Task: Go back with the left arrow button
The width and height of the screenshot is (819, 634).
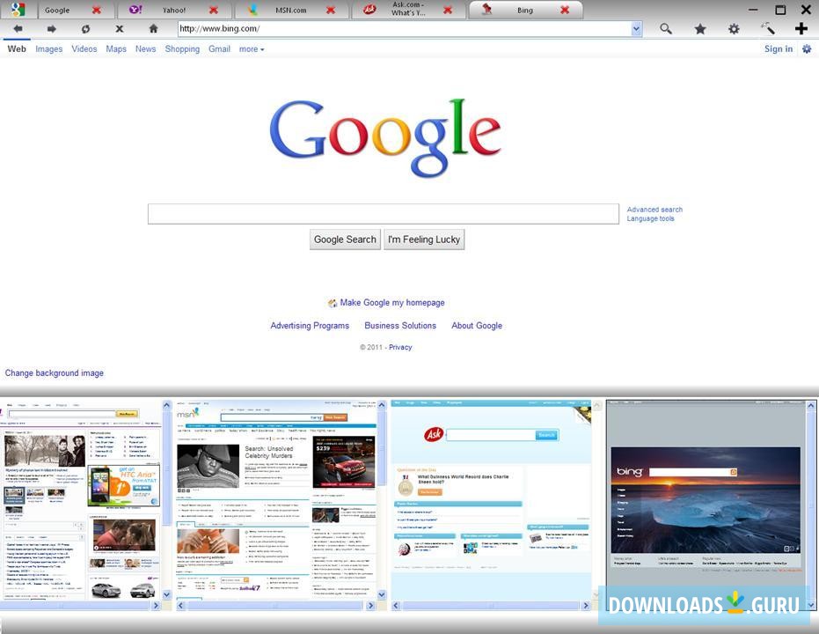Action: [x=18, y=29]
